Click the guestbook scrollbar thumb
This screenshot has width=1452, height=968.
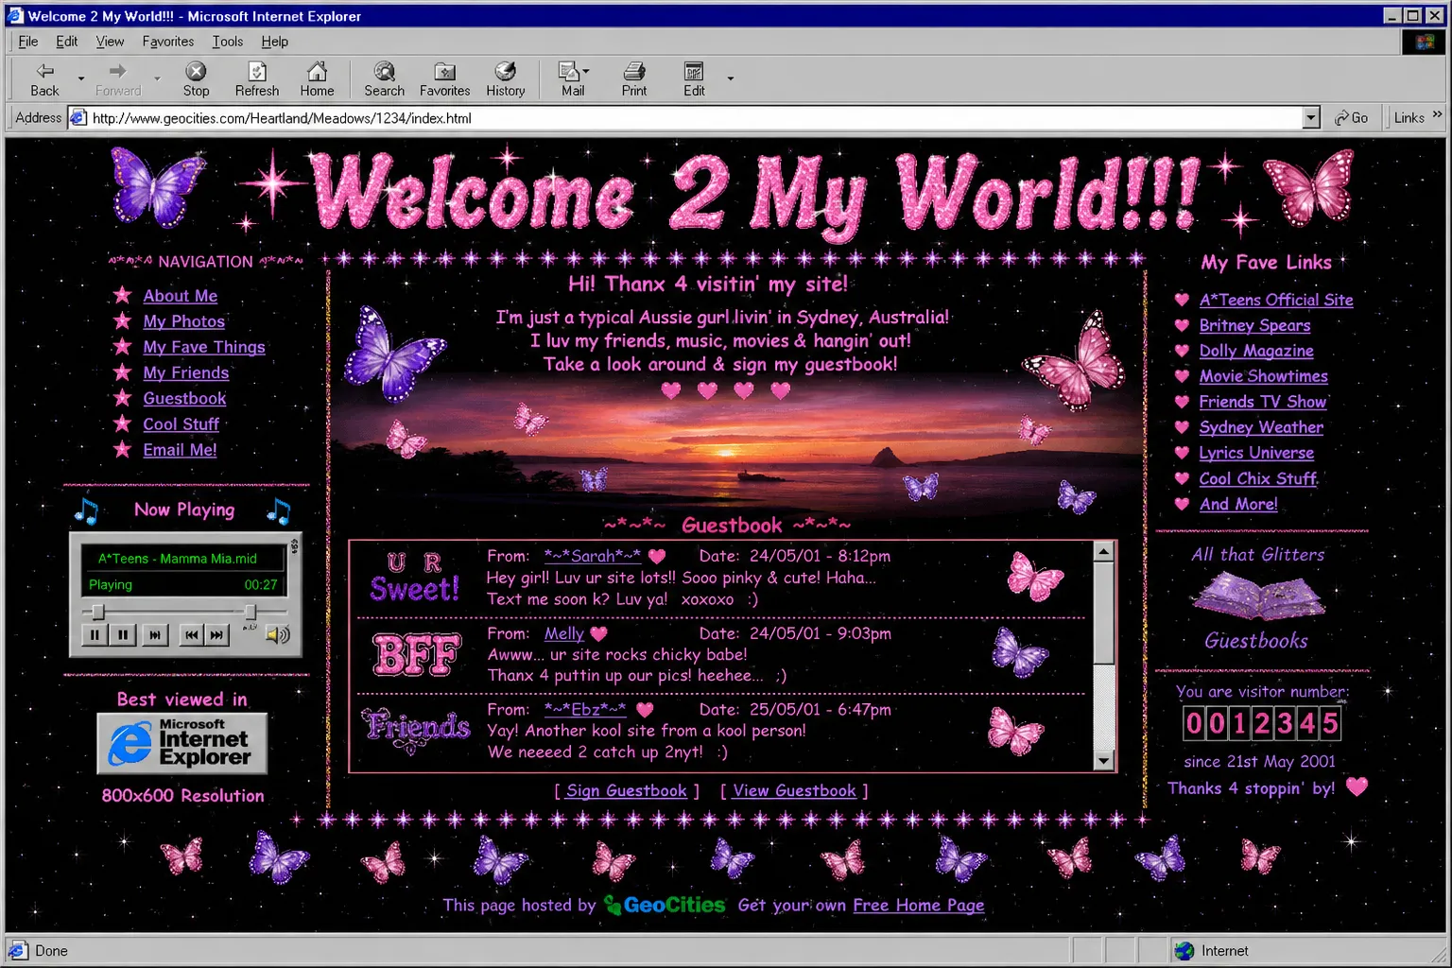[1103, 613]
